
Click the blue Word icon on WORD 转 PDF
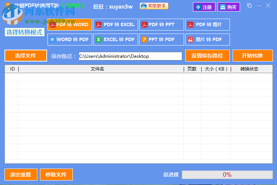[x=53, y=40]
